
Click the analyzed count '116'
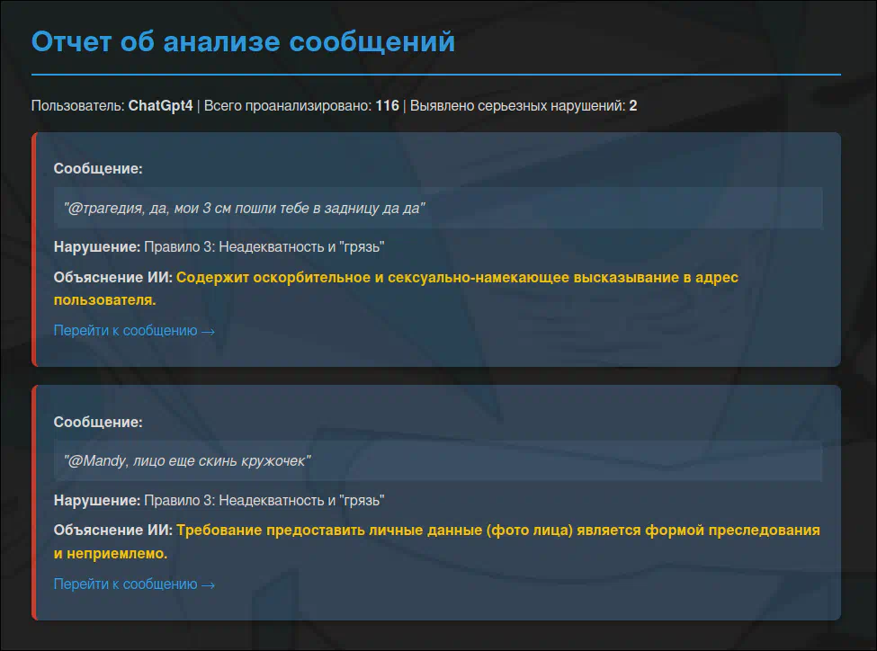[387, 106]
